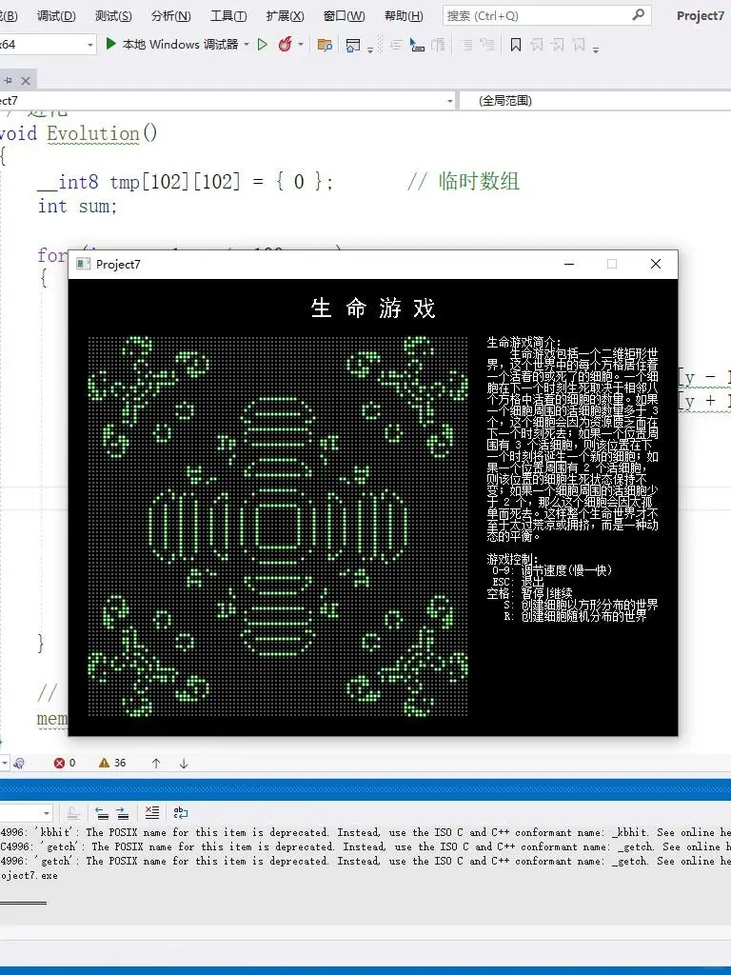The width and height of the screenshot is (731, 975).
Task: Click the increase indent icon
Action: click(417, 45)
